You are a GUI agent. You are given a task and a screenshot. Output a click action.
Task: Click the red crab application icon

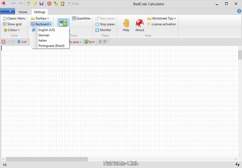pos(3,3)
